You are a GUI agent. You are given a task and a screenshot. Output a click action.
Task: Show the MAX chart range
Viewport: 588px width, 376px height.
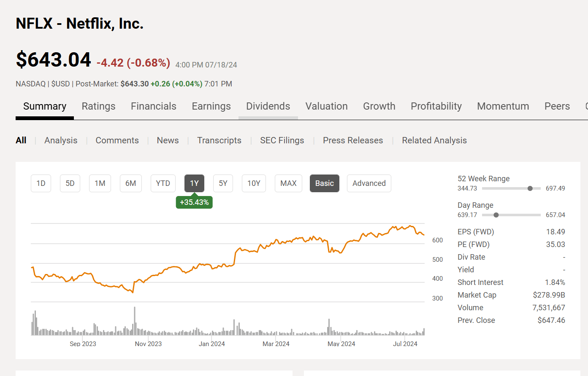[x=288, y=183]
